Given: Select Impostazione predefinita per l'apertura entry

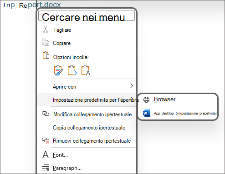Looking at the screenshot, I should pyautogui.click(x=87, y=99).
